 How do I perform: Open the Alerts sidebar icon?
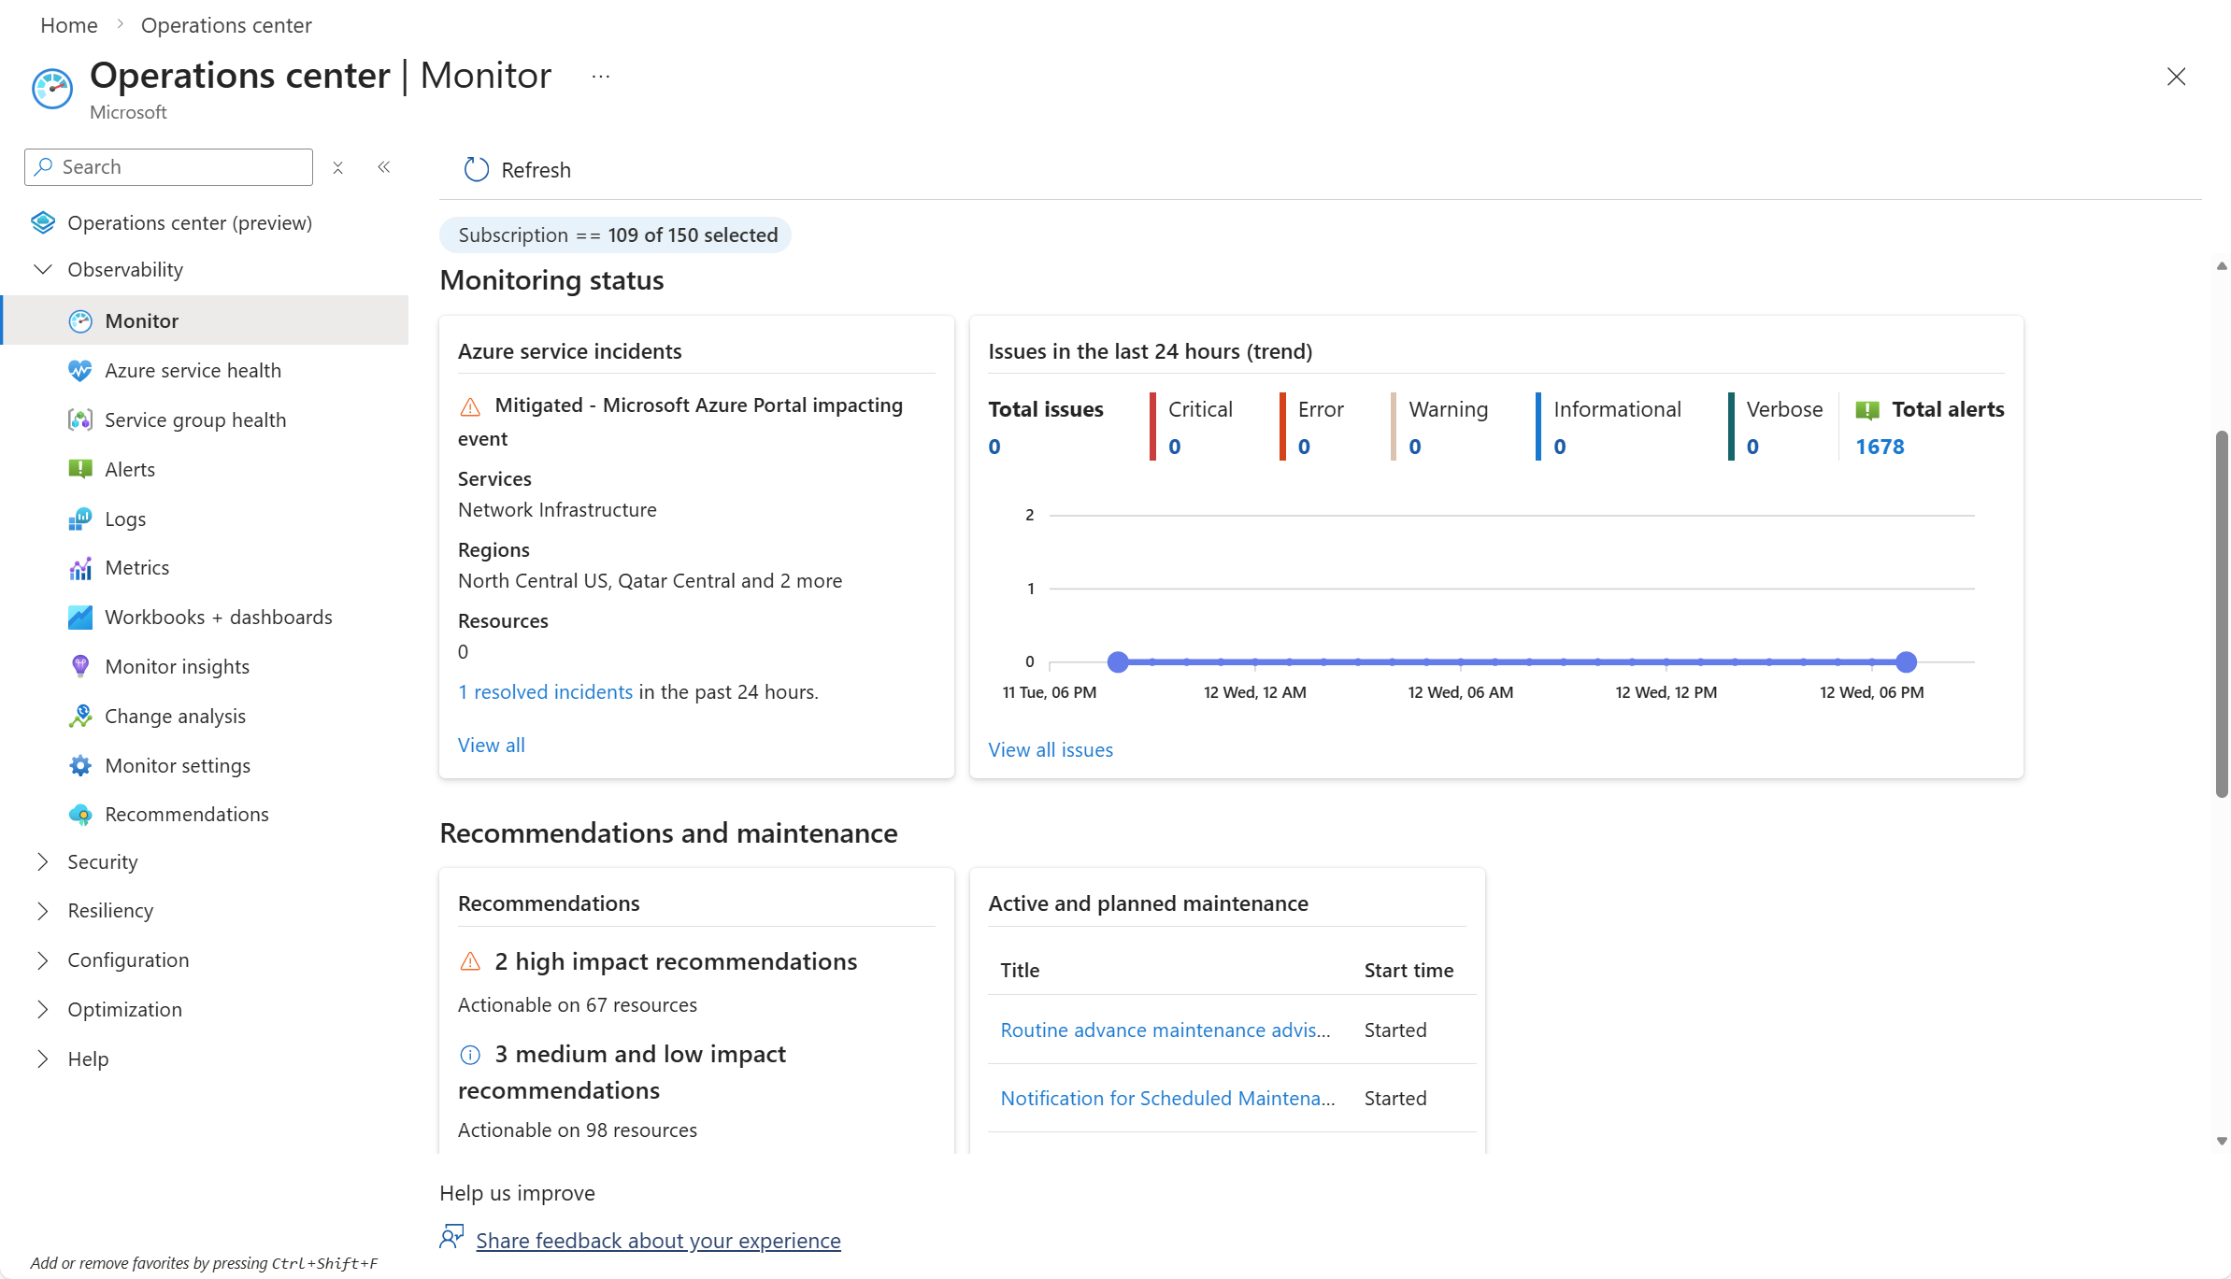coord(80,469)
